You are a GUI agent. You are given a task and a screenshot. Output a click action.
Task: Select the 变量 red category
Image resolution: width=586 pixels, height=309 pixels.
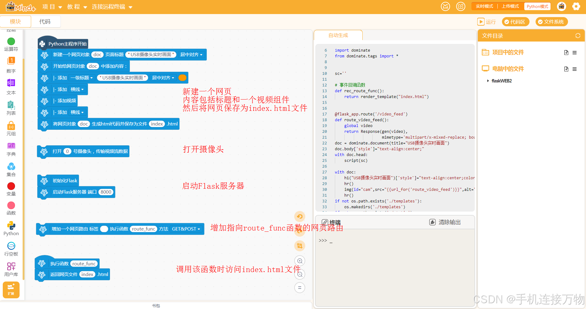click(x=11, y=189)
